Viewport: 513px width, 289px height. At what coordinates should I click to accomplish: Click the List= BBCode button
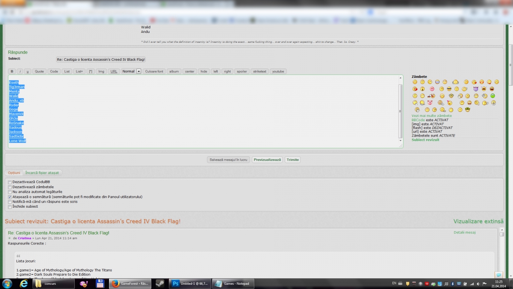pos(79,72)
